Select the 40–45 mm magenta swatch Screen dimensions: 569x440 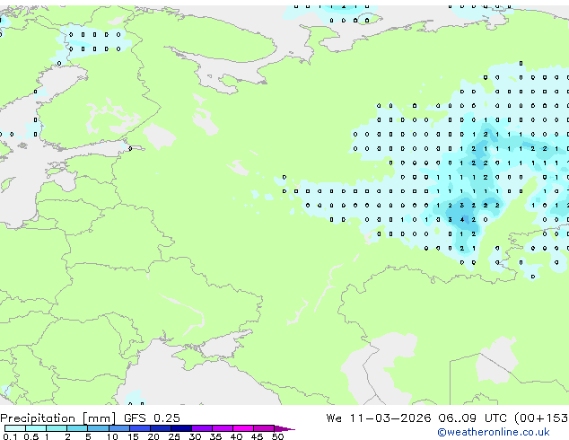[x=243, y=428]
